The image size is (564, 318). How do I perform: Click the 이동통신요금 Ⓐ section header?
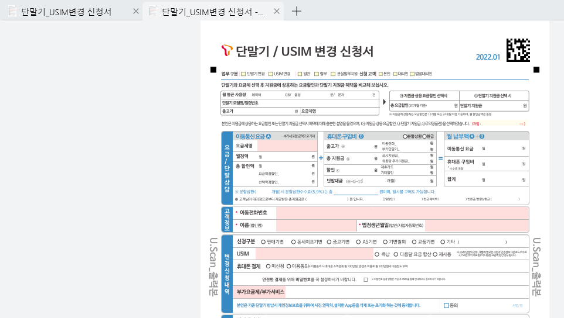click(x=253, y=137)
